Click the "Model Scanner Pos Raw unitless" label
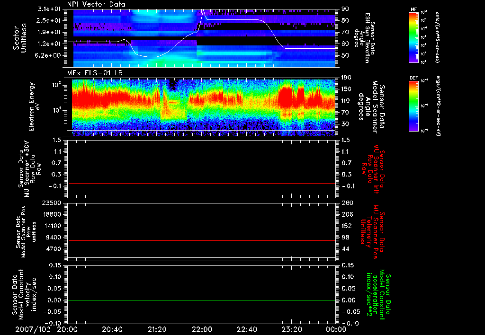Viewport: 485px width, 335px height. [26, 232]
